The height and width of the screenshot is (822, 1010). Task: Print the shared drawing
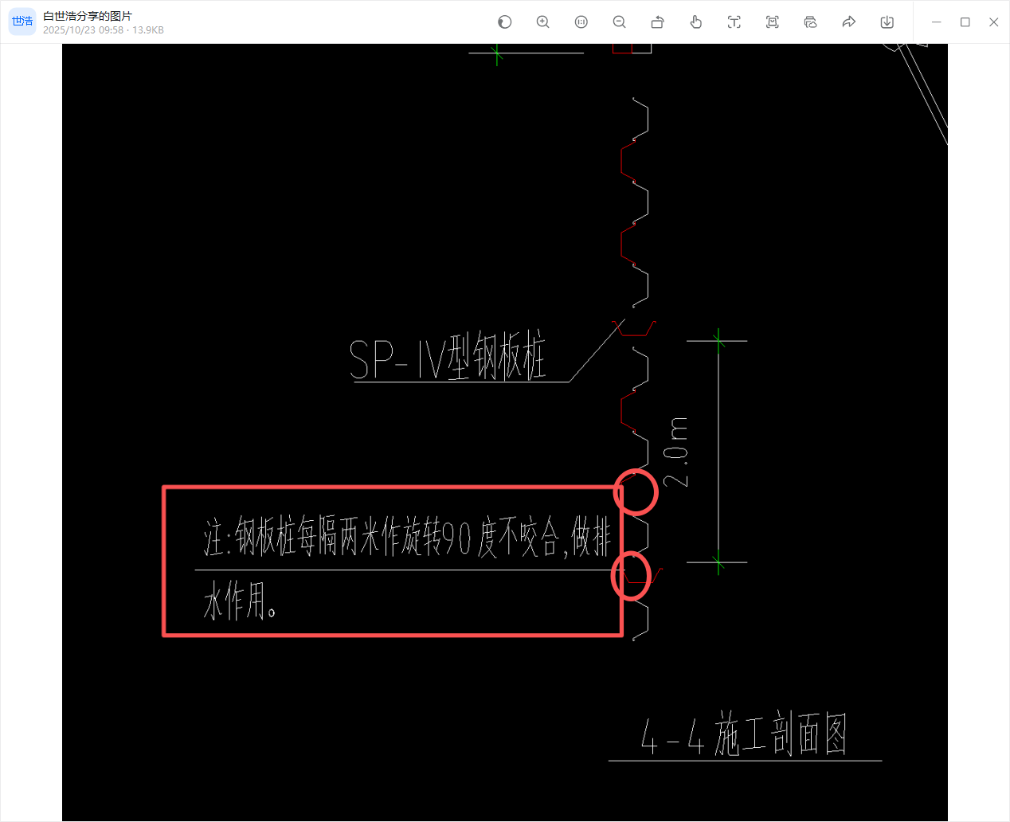(x=810, y=22)
